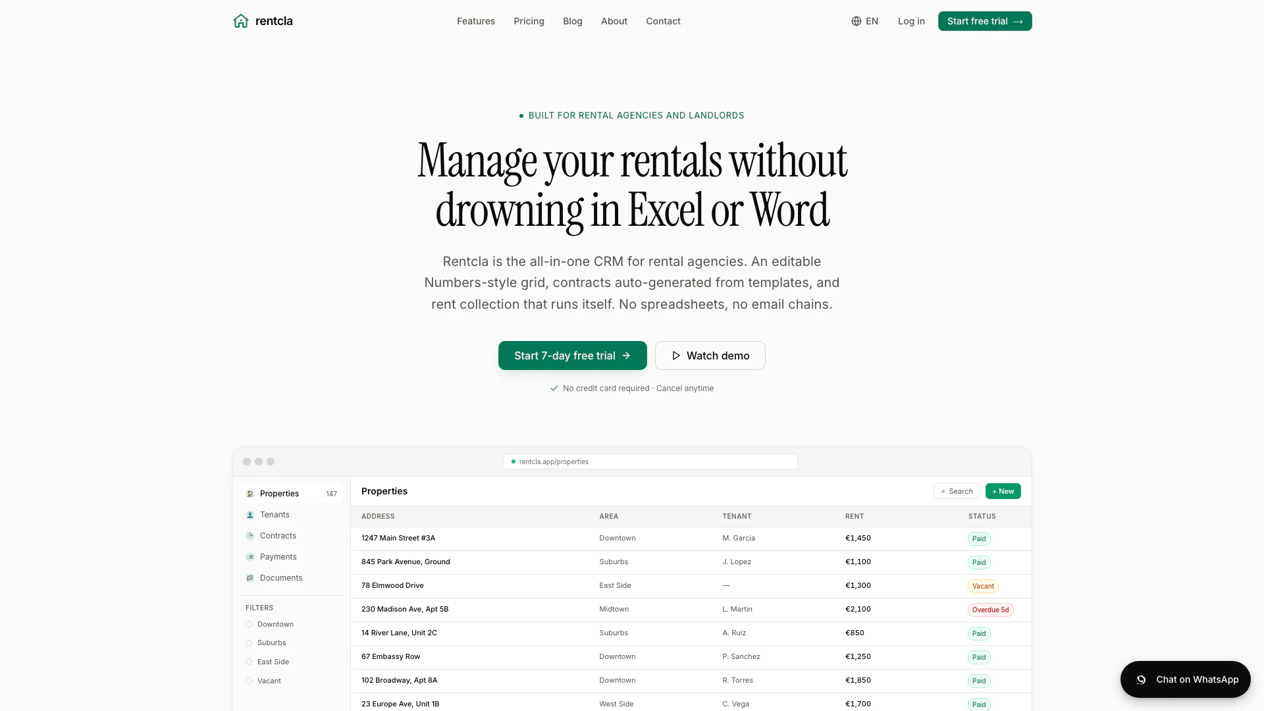Click the Search field in Properties
Image resolution: width=1264 pixels, height=711 pixels.
click(957, 491)
